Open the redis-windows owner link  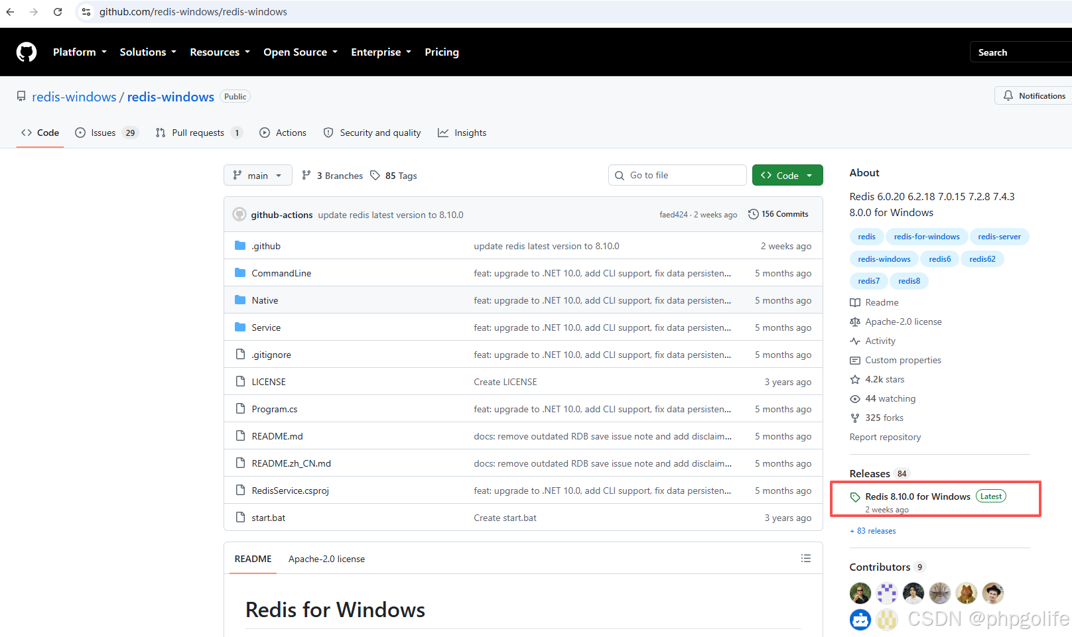(74, 97)
